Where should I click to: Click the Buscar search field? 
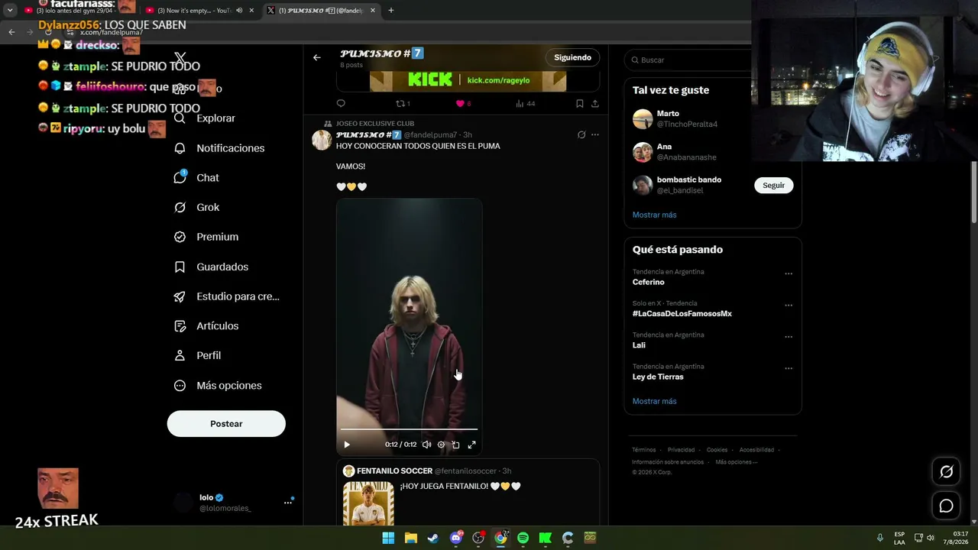pyautogui.click(x=689, y=60)
